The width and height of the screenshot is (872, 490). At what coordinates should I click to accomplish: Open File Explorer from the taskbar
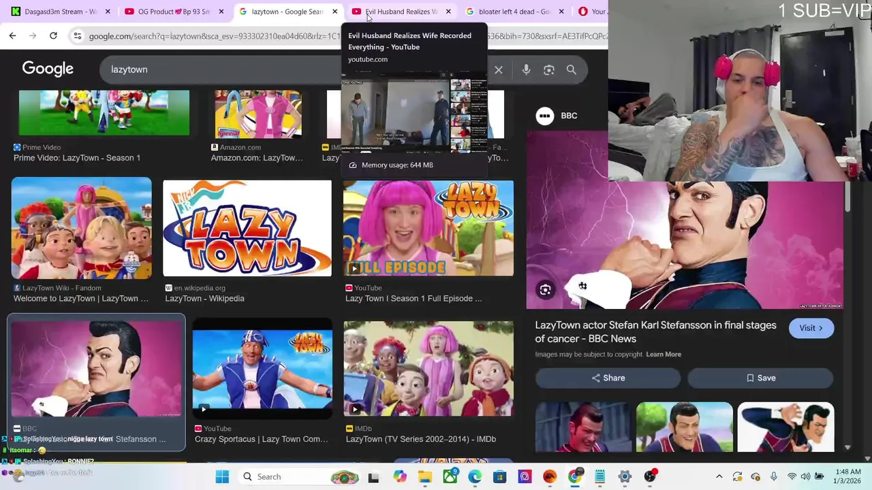[x=424, y=476]
